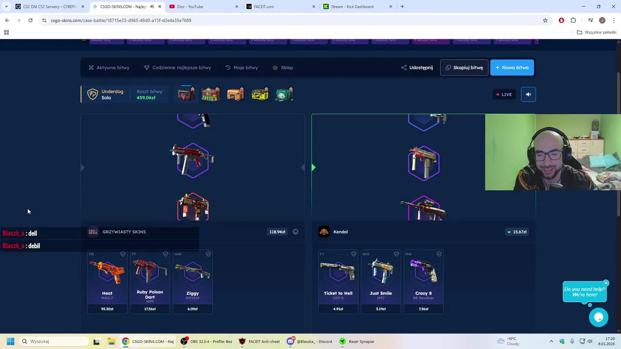The image size is (621, 349).
Task: Open a new browser tab
Action: point(402,7)
